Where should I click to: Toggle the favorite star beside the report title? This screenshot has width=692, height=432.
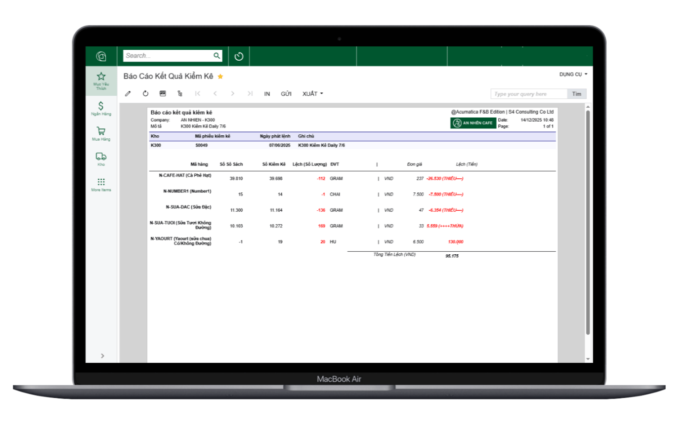point(220,77)
